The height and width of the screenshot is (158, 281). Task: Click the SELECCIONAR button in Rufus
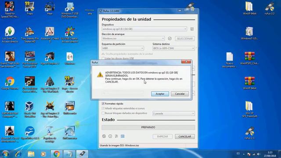185,39
